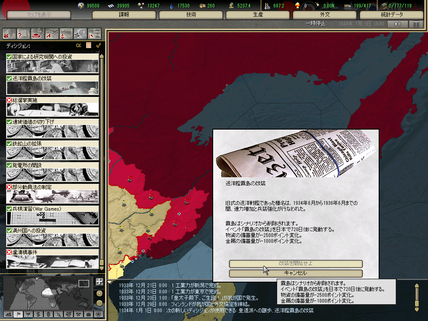Click log entry フィンランドが我が国と外交協定を締結

coord(184,304)
